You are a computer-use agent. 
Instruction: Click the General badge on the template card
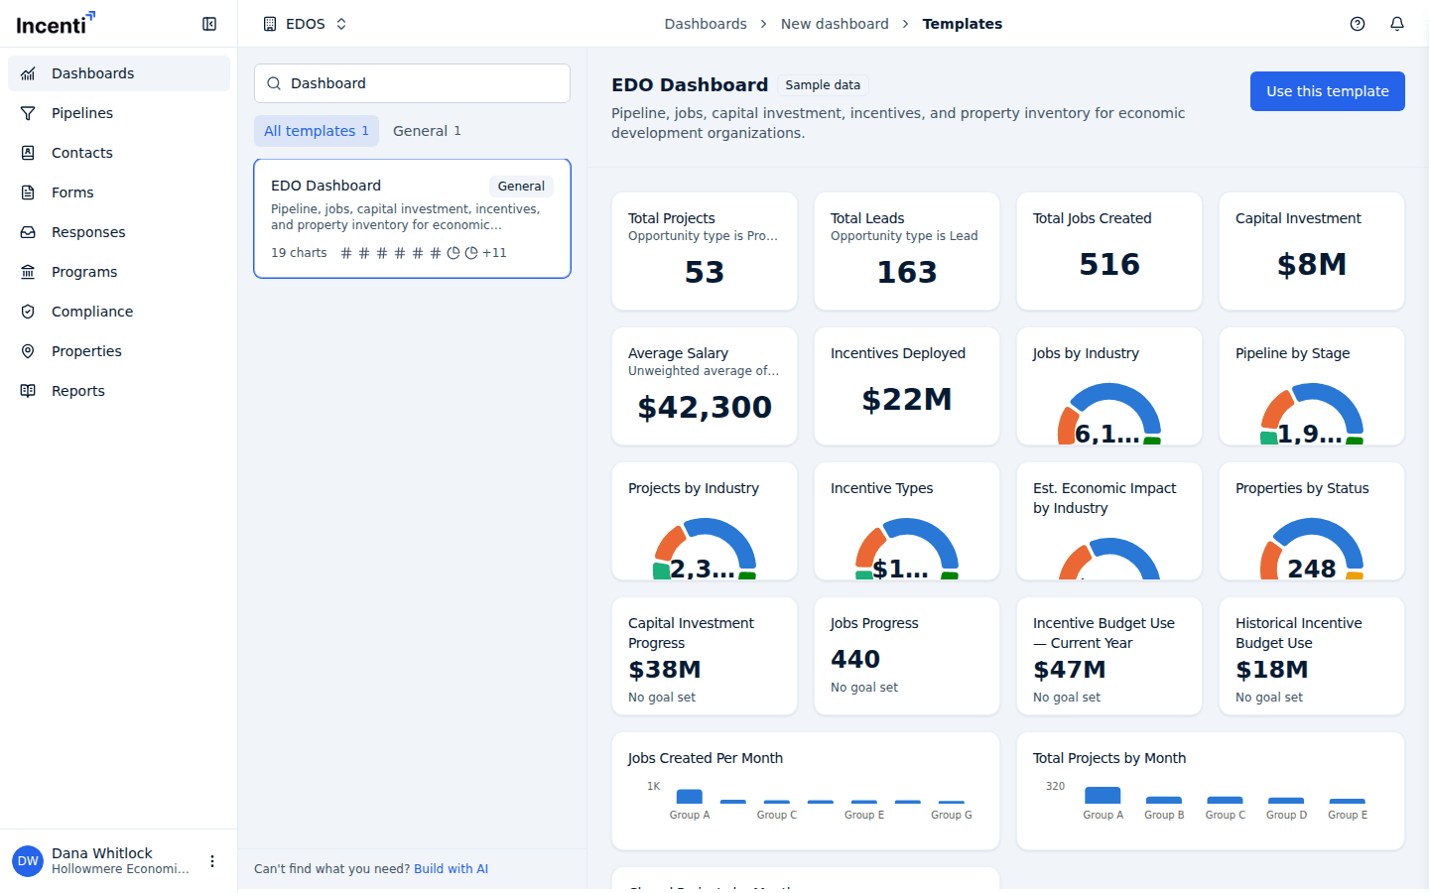pyautogui.click(x=521, y=186)
